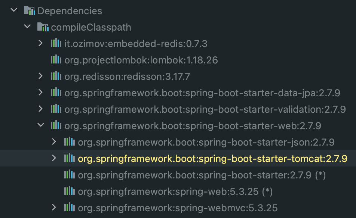Image resolution: width=356 pixels, height=218 pixels.
Task: Select it.ozimov:embedded-redis:0.7.3 text
Action: [x=136, y=44]
